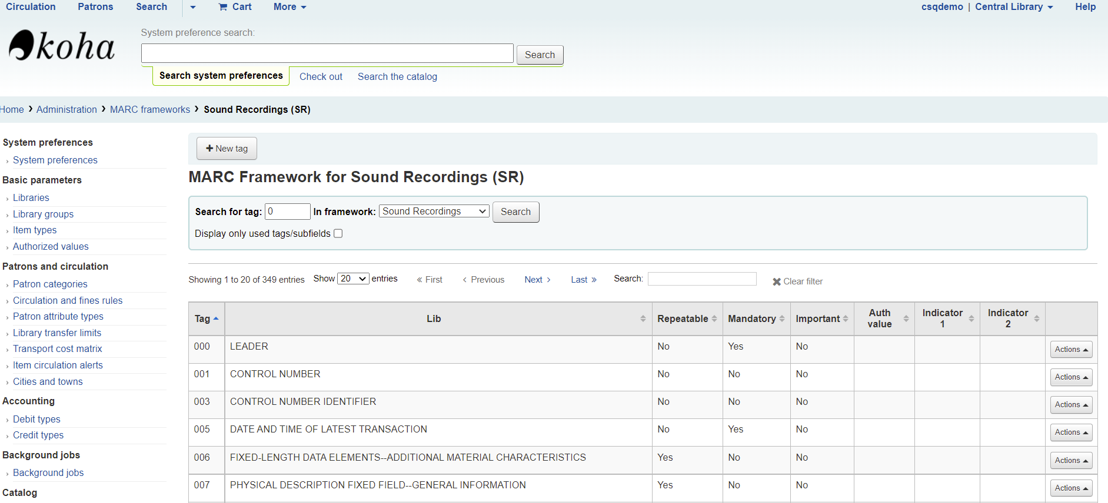
Task: Open Debit types in sidebar
Action: coord(36,420)
